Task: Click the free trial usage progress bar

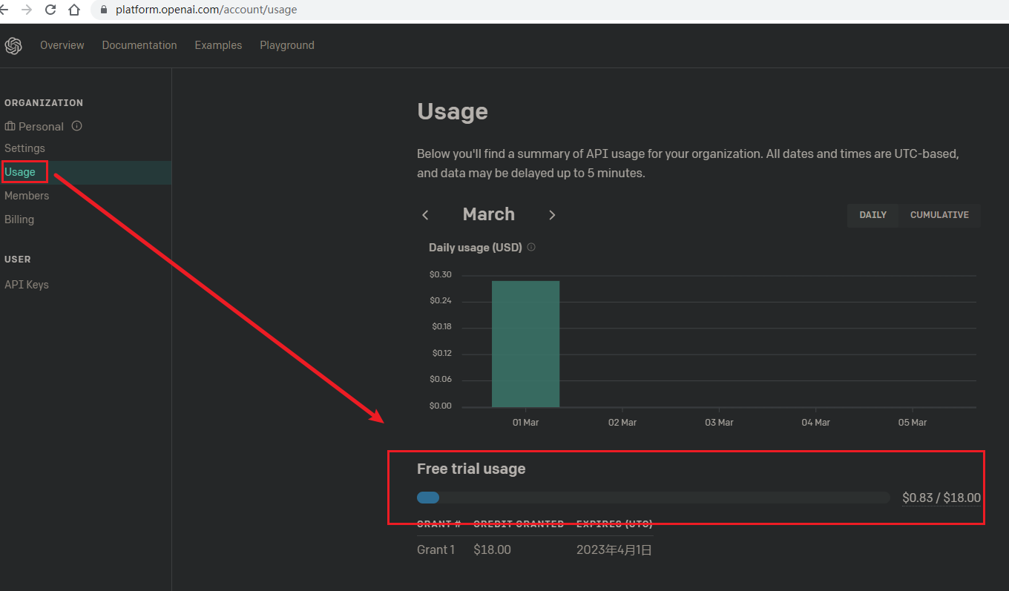Action: [x=653, y=498]
